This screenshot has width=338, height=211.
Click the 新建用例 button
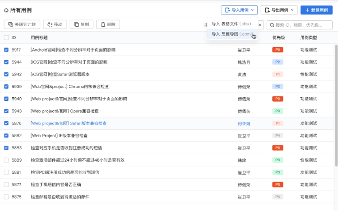tap(316, 10)
